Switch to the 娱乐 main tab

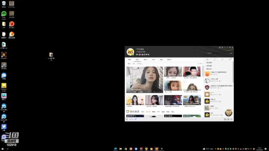[145, 60]
